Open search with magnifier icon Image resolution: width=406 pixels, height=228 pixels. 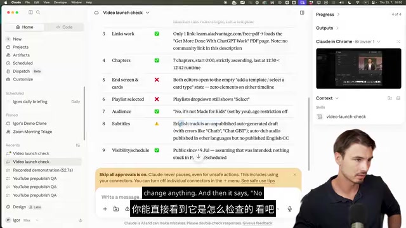click(x=38, y=12)
